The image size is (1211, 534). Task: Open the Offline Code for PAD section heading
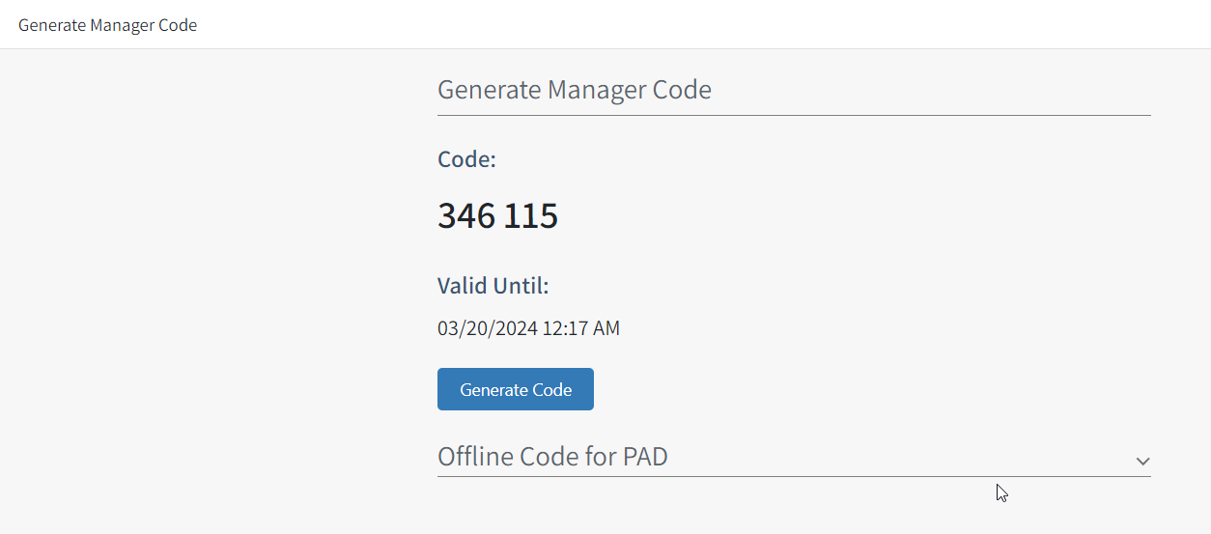[x=552, y=456]
